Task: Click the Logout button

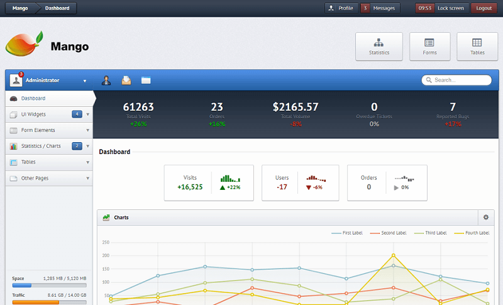Action: click(484, 8)
